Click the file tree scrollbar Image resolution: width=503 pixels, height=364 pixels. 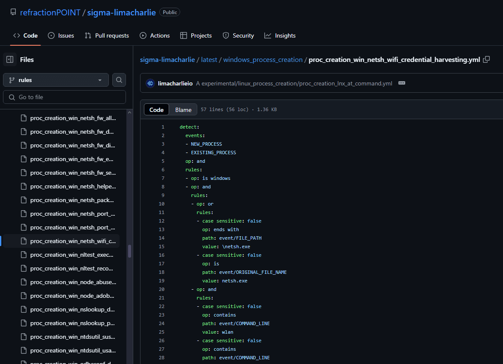click(x=129, y=252)
